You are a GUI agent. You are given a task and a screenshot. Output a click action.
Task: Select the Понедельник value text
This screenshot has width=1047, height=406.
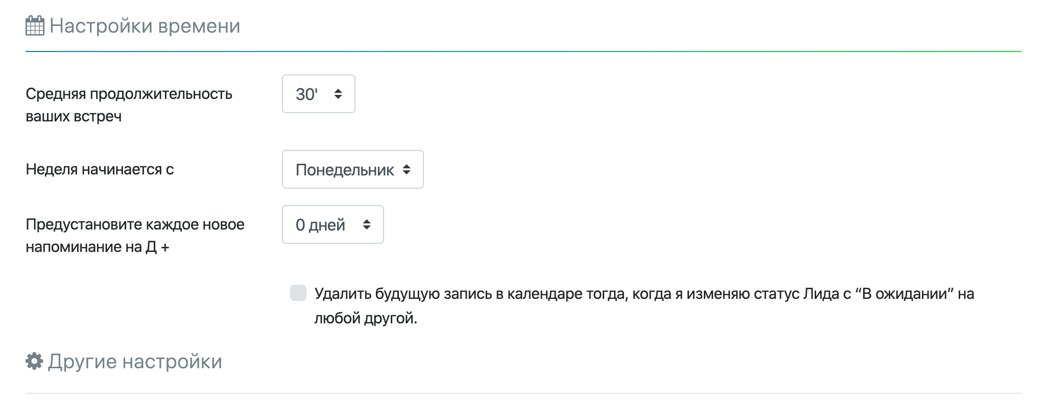pyautogui.click(x=345, y=170)
